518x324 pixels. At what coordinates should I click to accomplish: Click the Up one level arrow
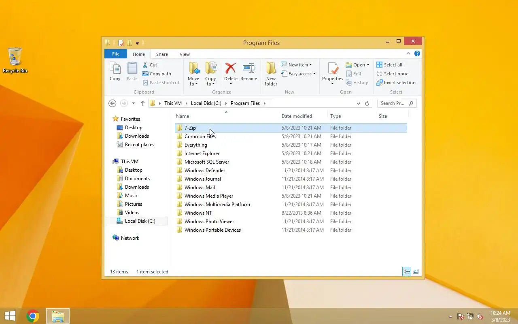tap(142, 103)
